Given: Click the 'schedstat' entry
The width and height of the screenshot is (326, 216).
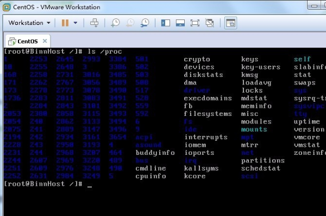Looking at the screenshot, I should 261,168.
